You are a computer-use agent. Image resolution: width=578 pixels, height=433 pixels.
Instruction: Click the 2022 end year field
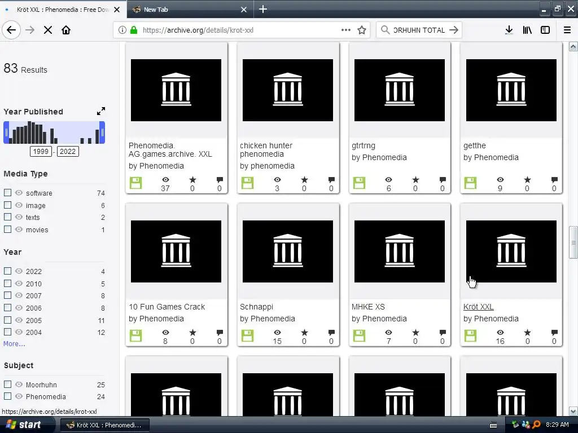68,151
